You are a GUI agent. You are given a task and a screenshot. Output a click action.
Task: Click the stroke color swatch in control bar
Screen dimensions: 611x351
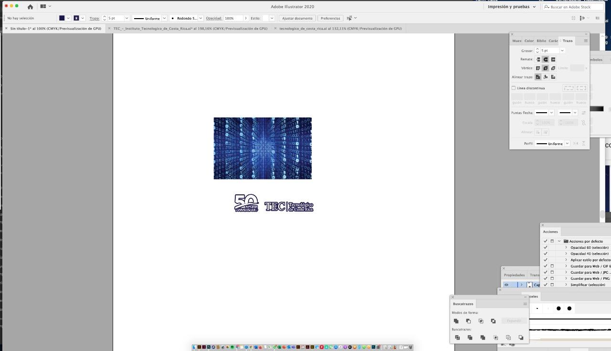pyautogui.click(x=76, y=18)
